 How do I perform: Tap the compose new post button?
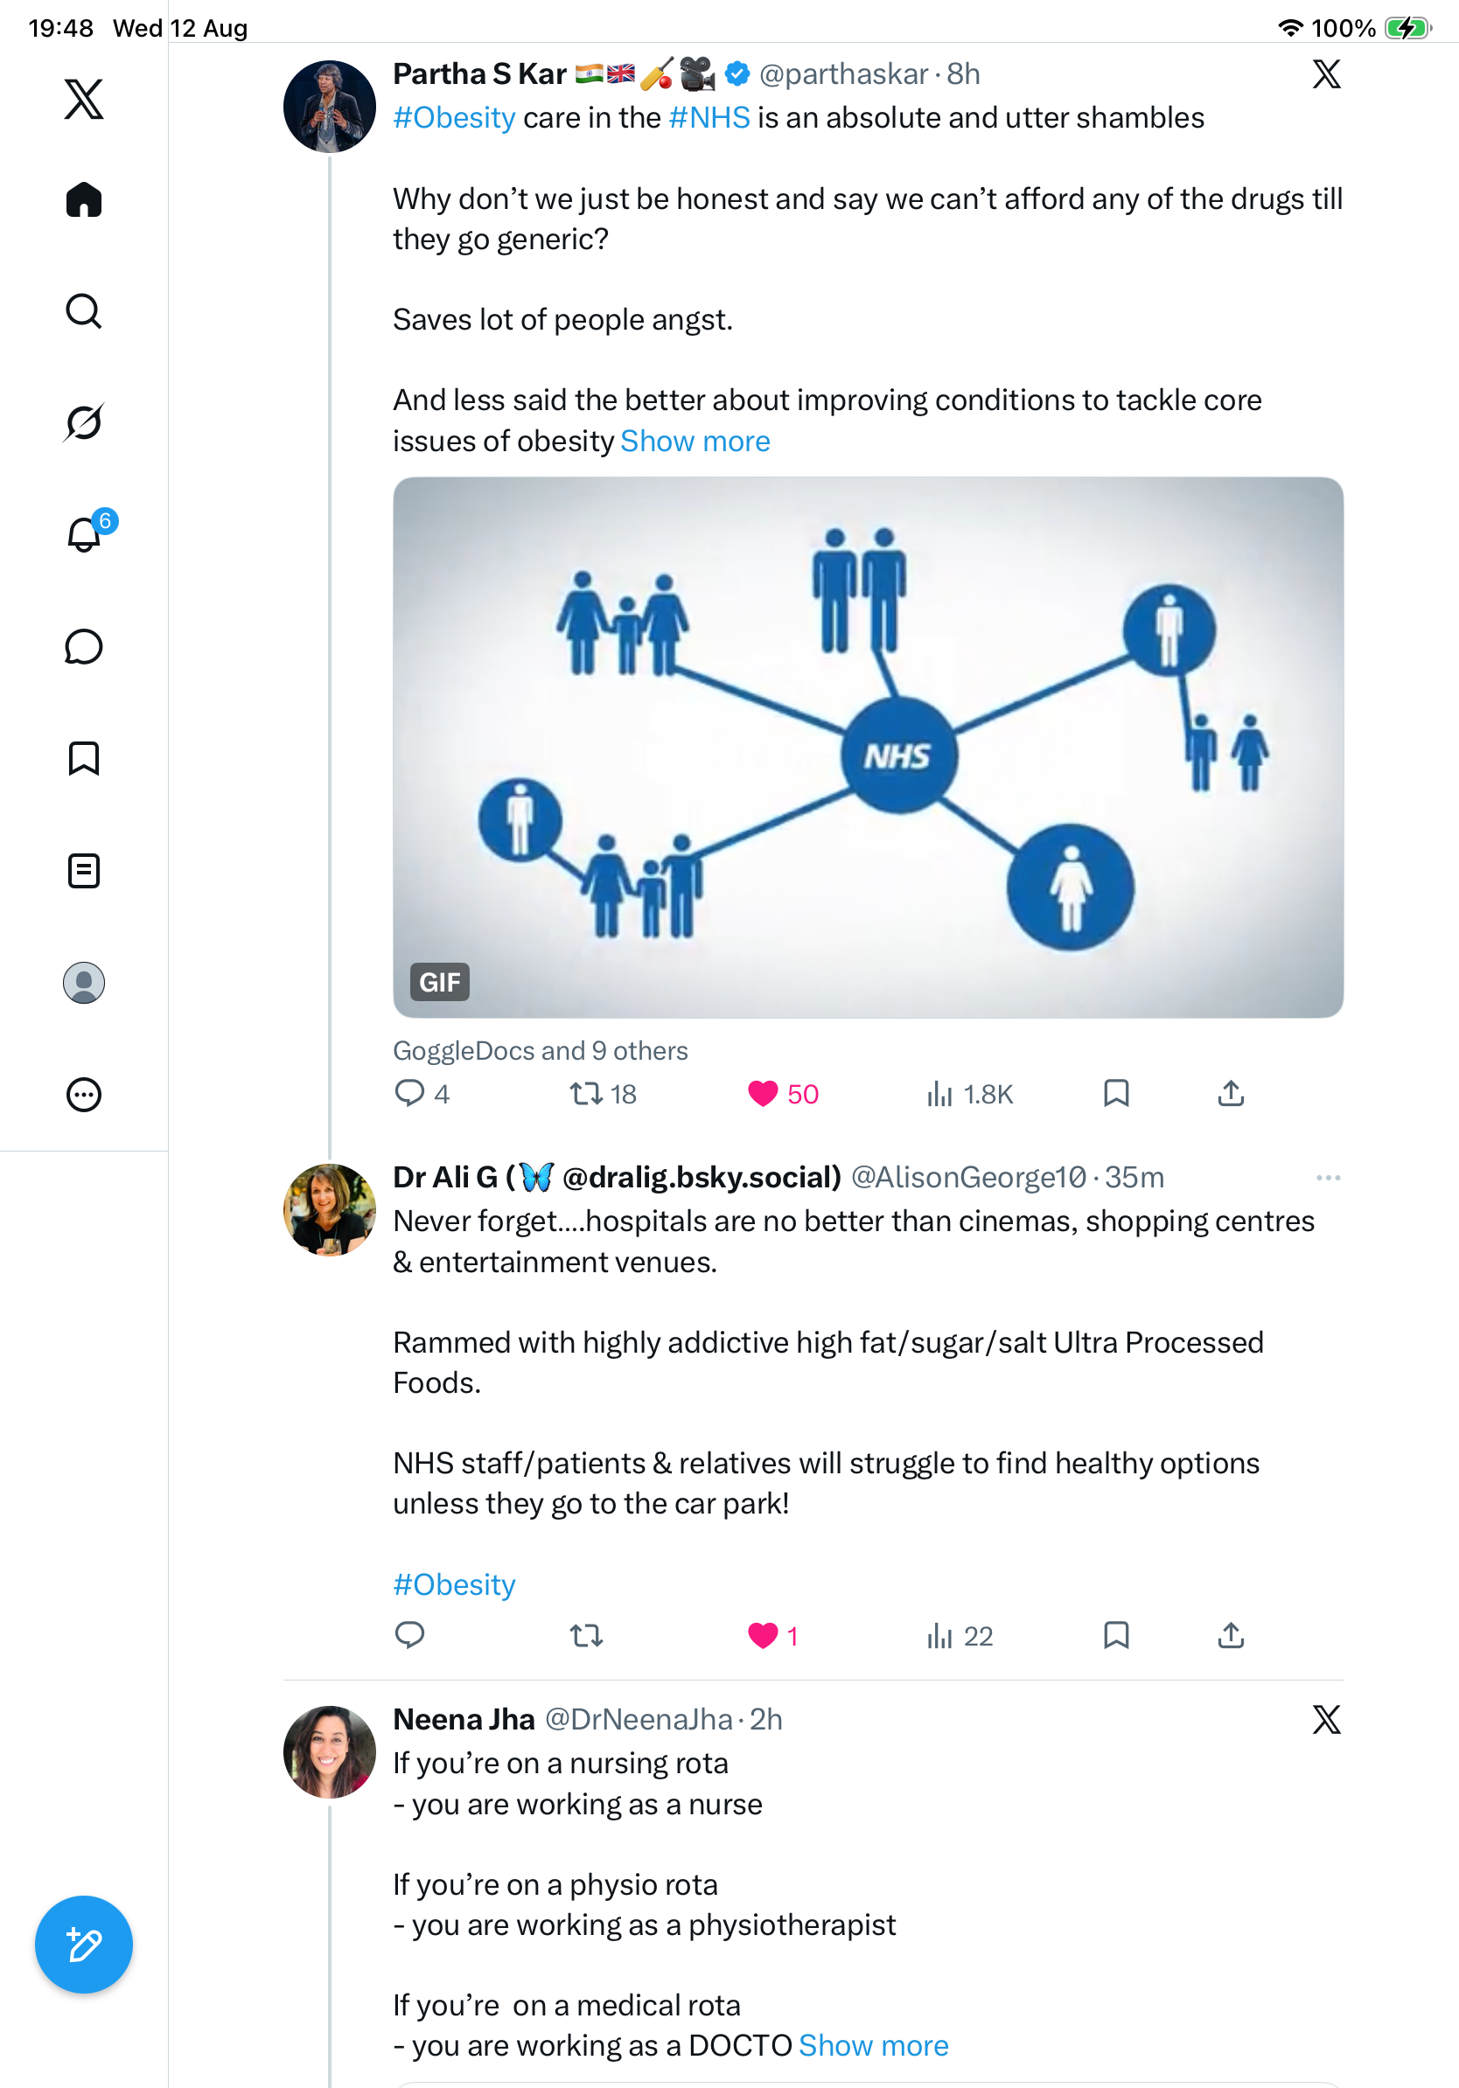tap(84, 1945)
